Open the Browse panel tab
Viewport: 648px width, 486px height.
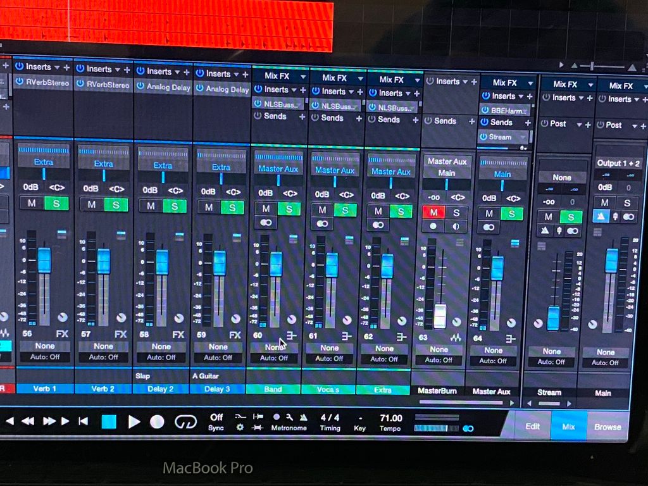(607, 427)
